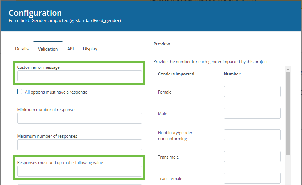Click the Preview section heading

(162, 44)
